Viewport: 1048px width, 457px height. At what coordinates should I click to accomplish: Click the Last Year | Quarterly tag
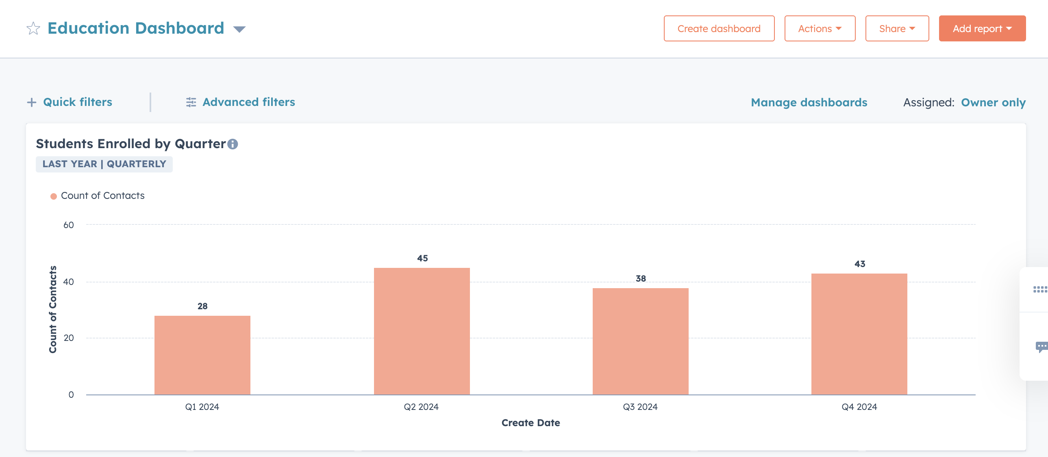(104, 164)
